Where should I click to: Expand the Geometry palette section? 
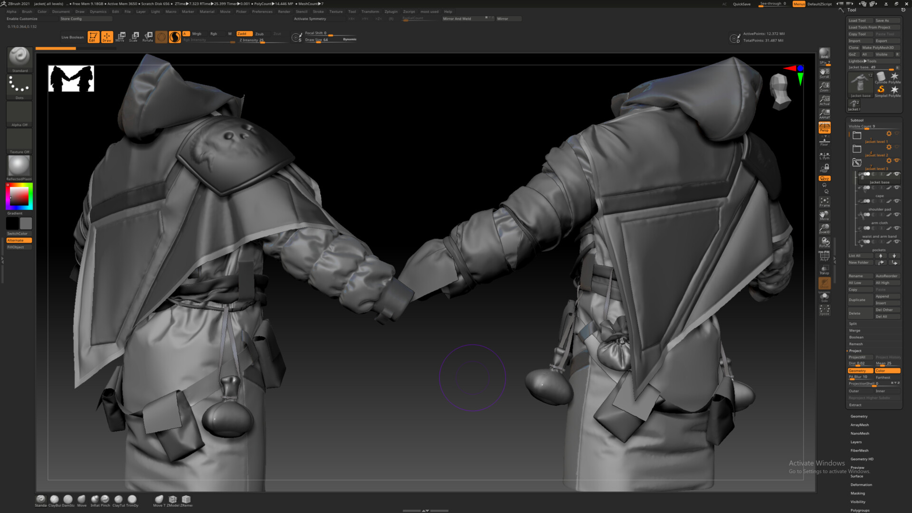pyautogui.click(x=859, y=416)
